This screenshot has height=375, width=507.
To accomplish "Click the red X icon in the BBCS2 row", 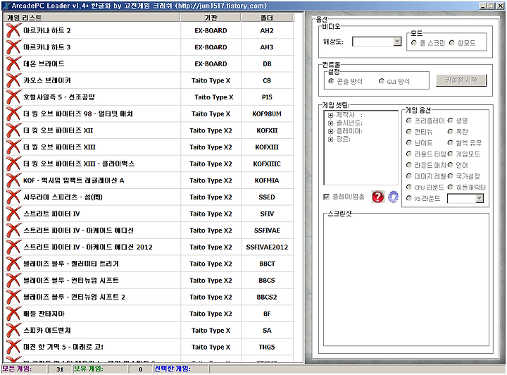I will 13,297.
